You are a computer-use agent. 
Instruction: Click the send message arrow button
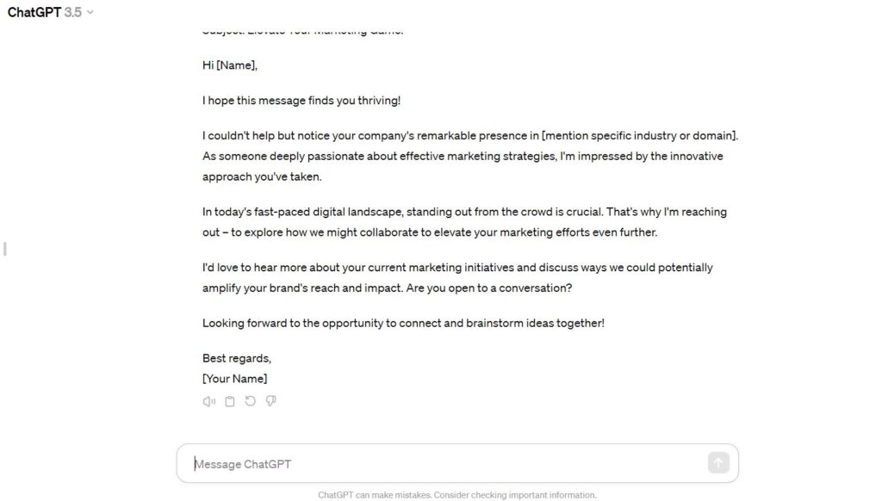(x=718, y=463)
